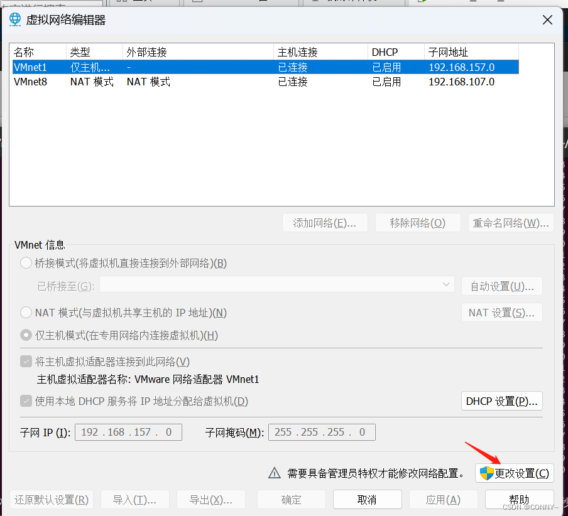Click the warning triangle icon beside the admin notice
The height and width of the screenshot is (516, 568).
[x=274, y=473]
